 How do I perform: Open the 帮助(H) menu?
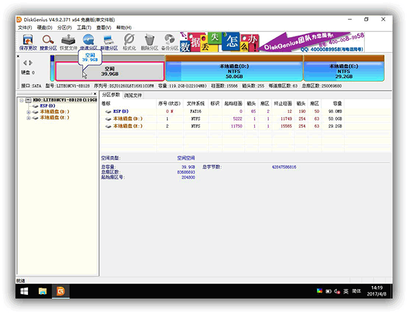[x=124, y=27]
